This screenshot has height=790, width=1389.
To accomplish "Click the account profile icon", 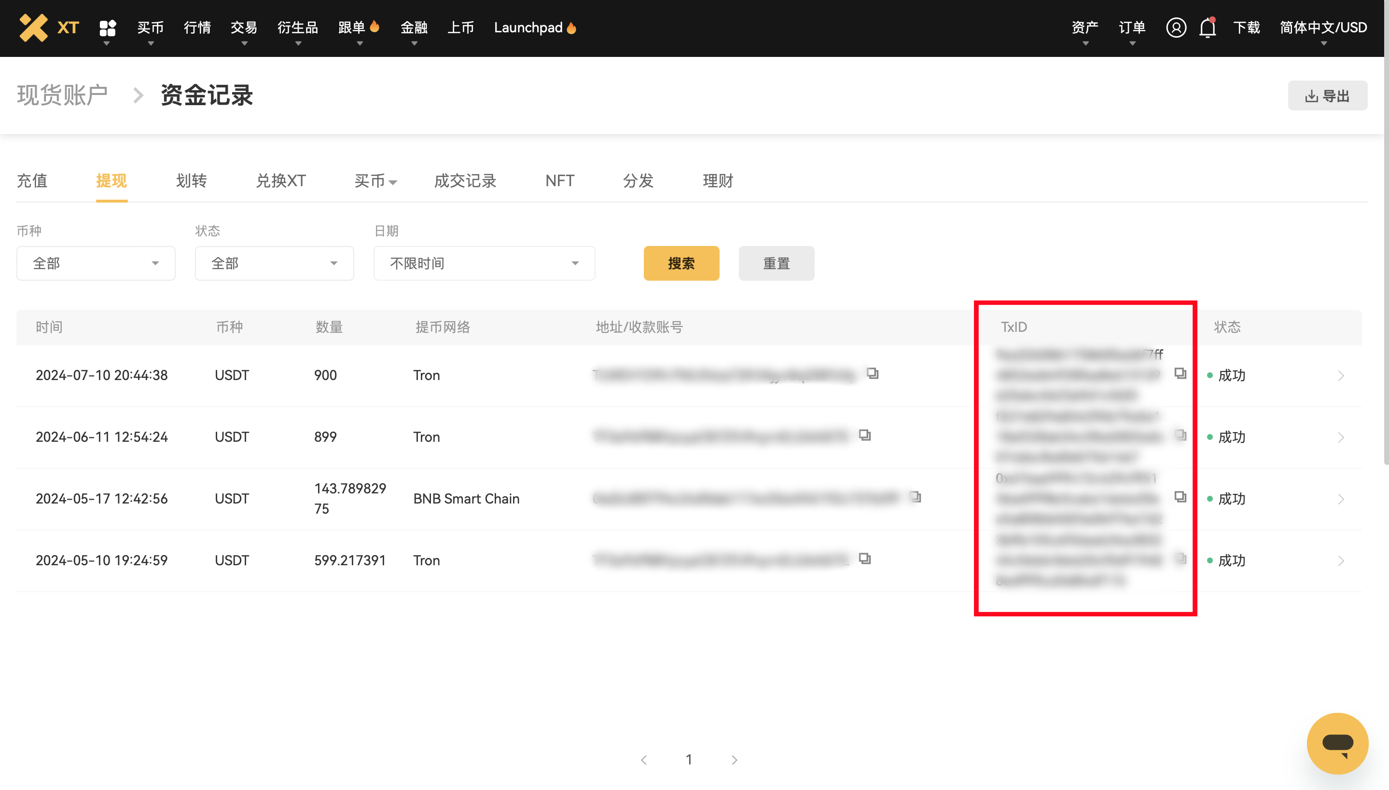I will pos(1176,27).
